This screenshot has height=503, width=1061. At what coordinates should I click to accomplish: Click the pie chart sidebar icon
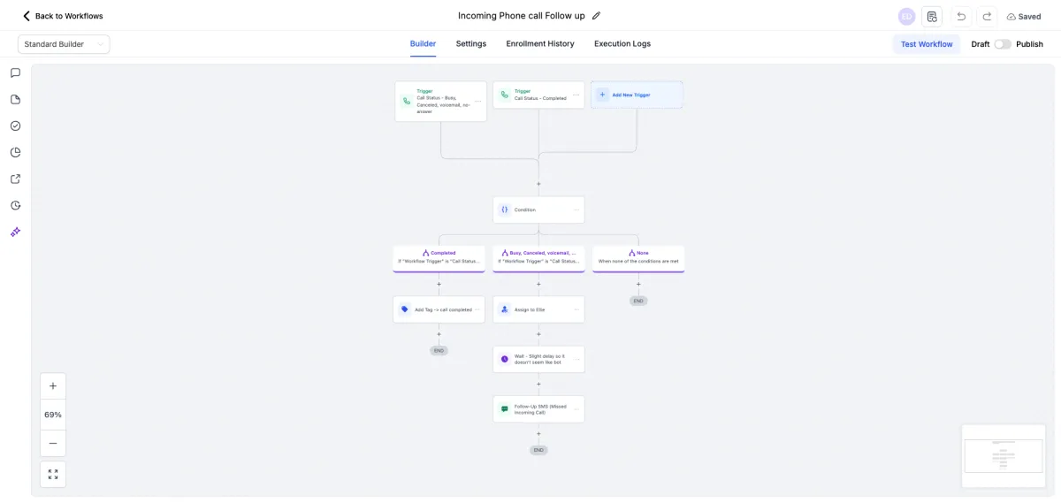15,152
